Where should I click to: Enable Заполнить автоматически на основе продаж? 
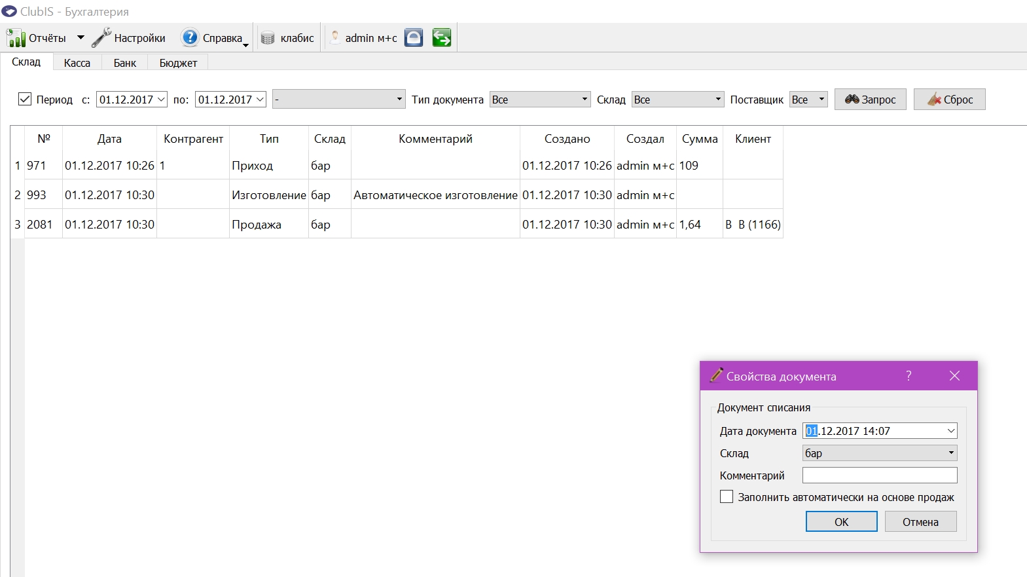point(727,496)
